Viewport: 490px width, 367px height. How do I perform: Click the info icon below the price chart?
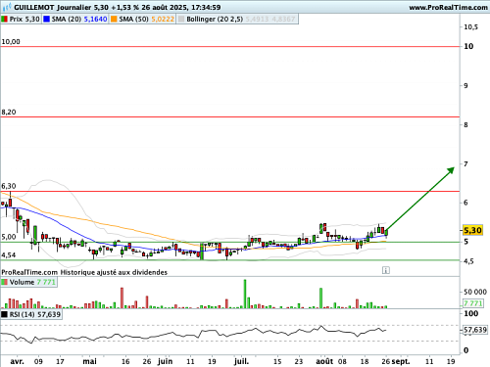(386, 270)
